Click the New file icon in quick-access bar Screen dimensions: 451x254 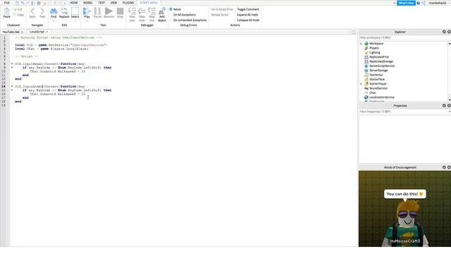(x=17, y=3)
